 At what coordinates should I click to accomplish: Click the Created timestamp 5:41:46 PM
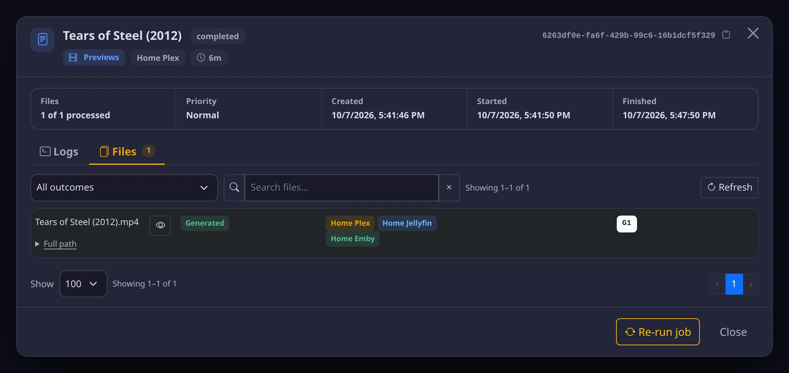pyautogui.click(x=378, y=115)
